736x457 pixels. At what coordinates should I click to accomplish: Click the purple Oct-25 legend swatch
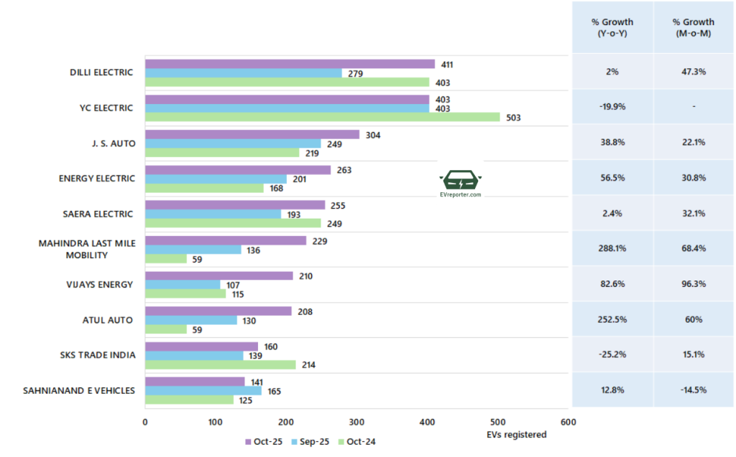click(248, 442)
